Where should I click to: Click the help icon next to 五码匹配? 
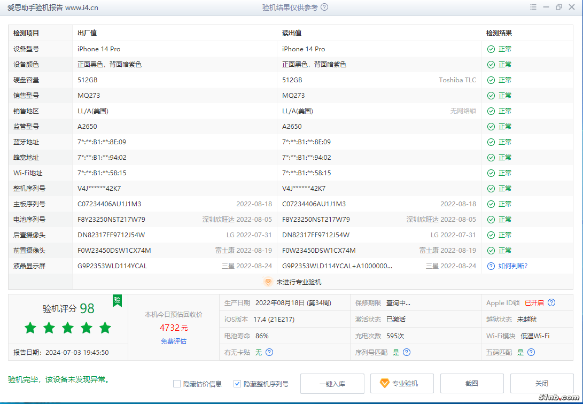pos(531,352)
